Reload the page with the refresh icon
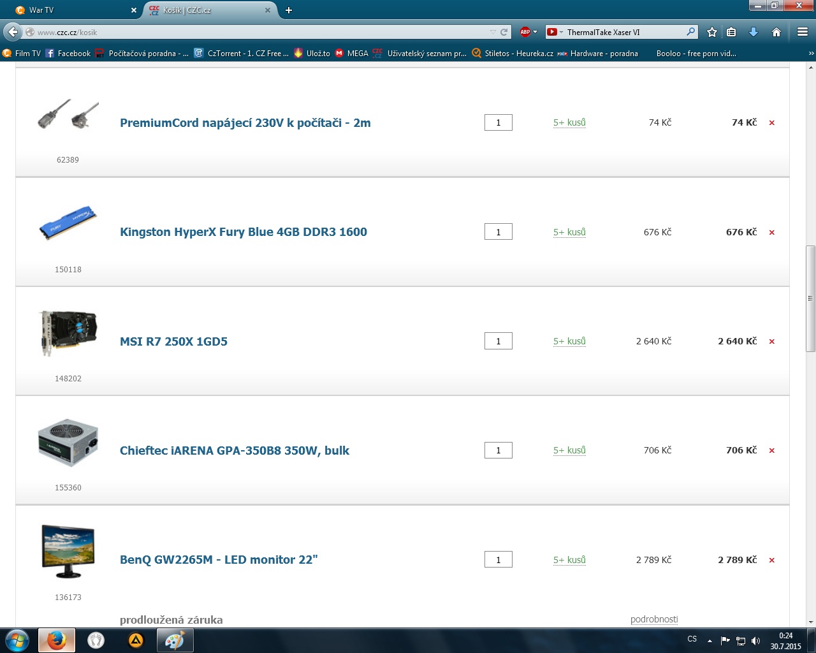This screenshot has width=816, height=653. [x=504, y=32]
